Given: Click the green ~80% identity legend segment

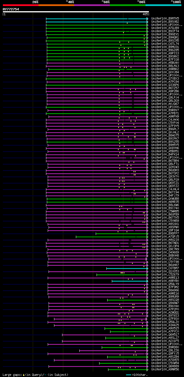Looking at the screenshot, I should click(128, 5).
